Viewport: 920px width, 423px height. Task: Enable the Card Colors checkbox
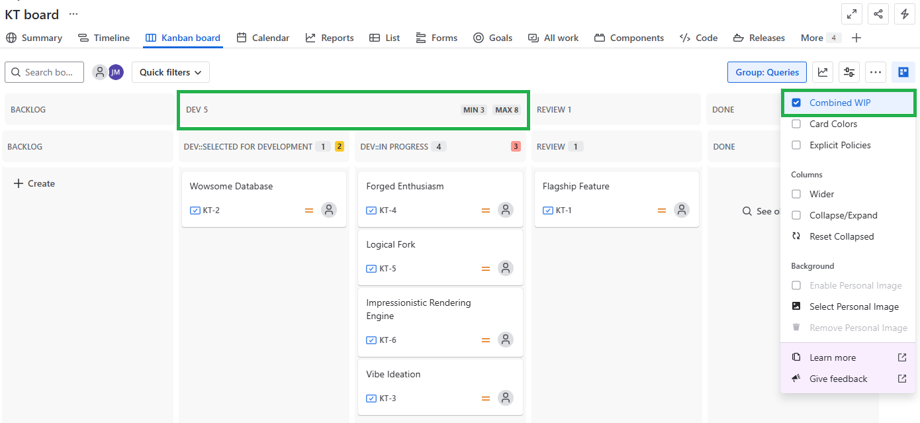[x=796, y=124]
